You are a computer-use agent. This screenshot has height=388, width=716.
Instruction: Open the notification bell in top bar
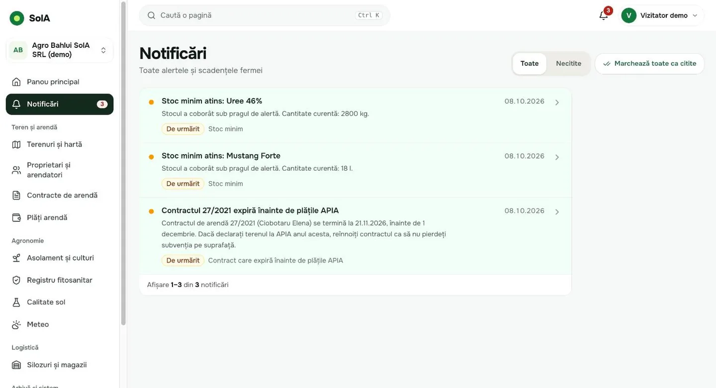pyautogui.click(x=604, y=15)
